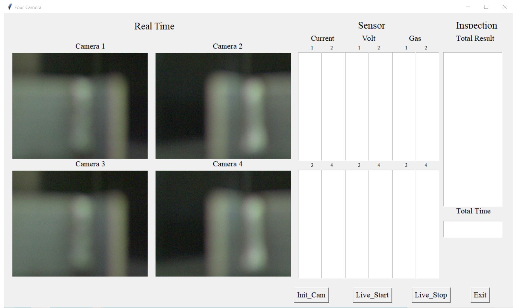Stop live feed with Live_Stop

tap(431, 295)
